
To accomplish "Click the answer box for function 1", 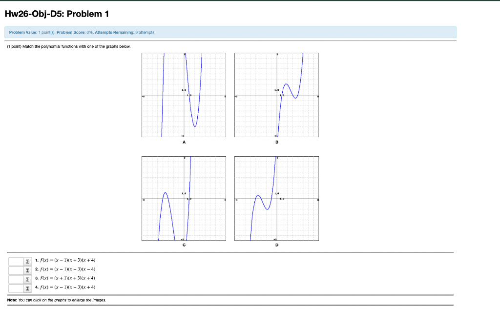I will (x=15, y=261).
